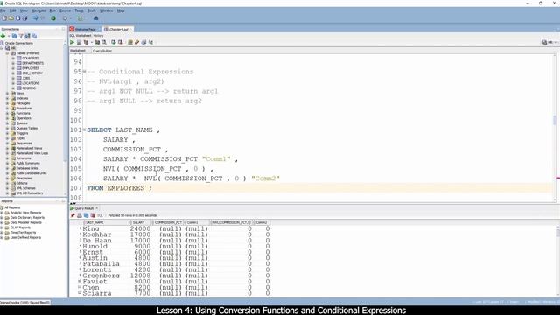Click the Unshared SQL Worksheet icon
Viewport: 560px width, 315px height.
(130, 42)
